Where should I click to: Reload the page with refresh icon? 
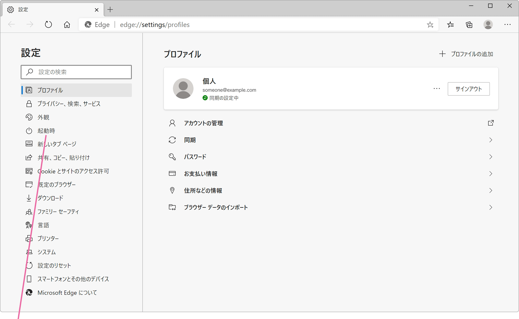(x=48, y=25)
